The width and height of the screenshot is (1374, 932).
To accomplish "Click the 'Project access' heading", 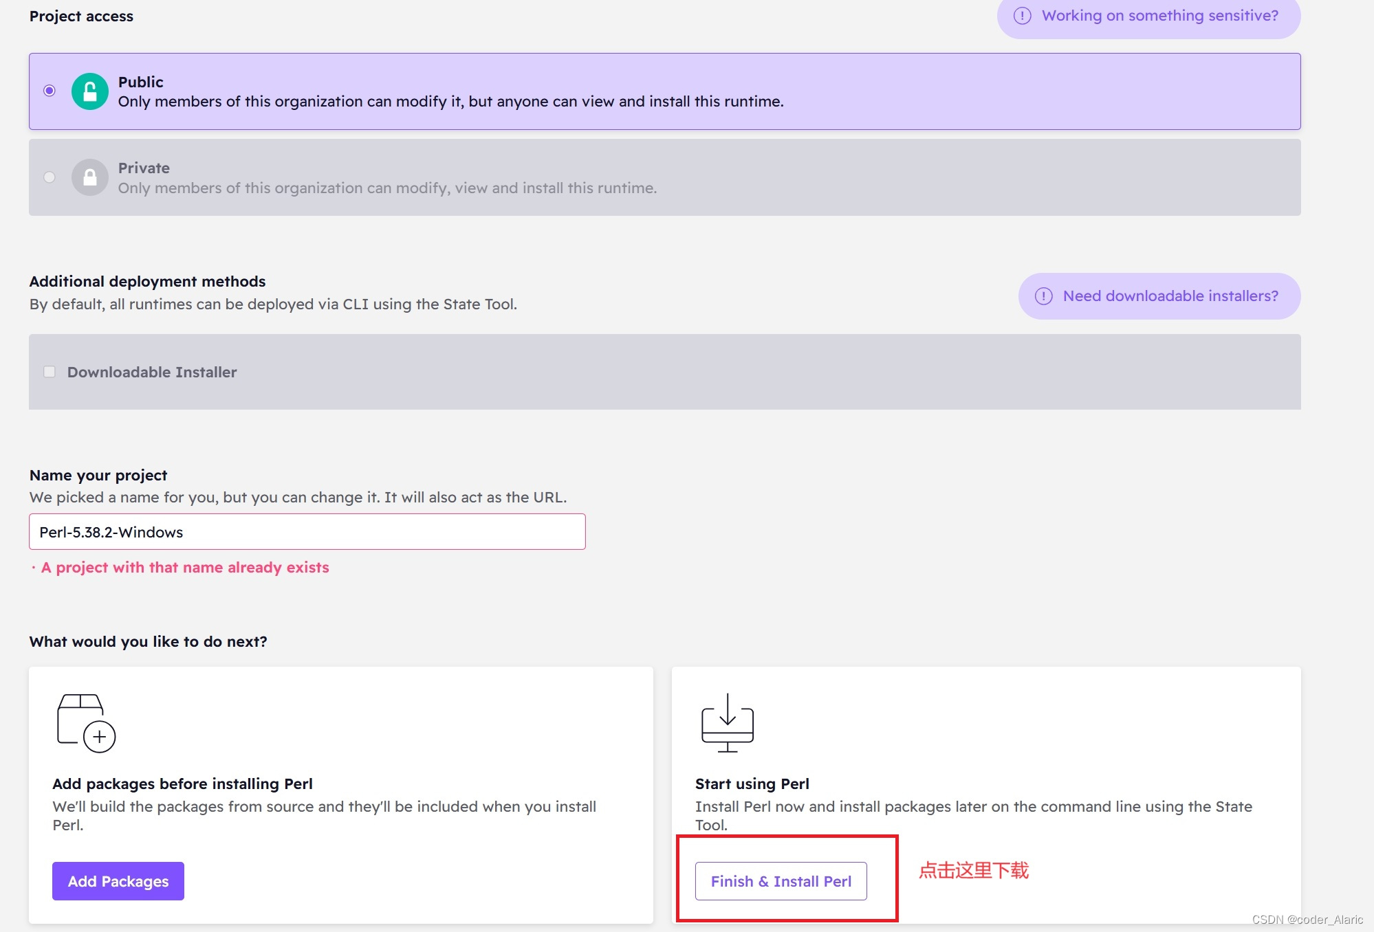I will coord(82,16).
